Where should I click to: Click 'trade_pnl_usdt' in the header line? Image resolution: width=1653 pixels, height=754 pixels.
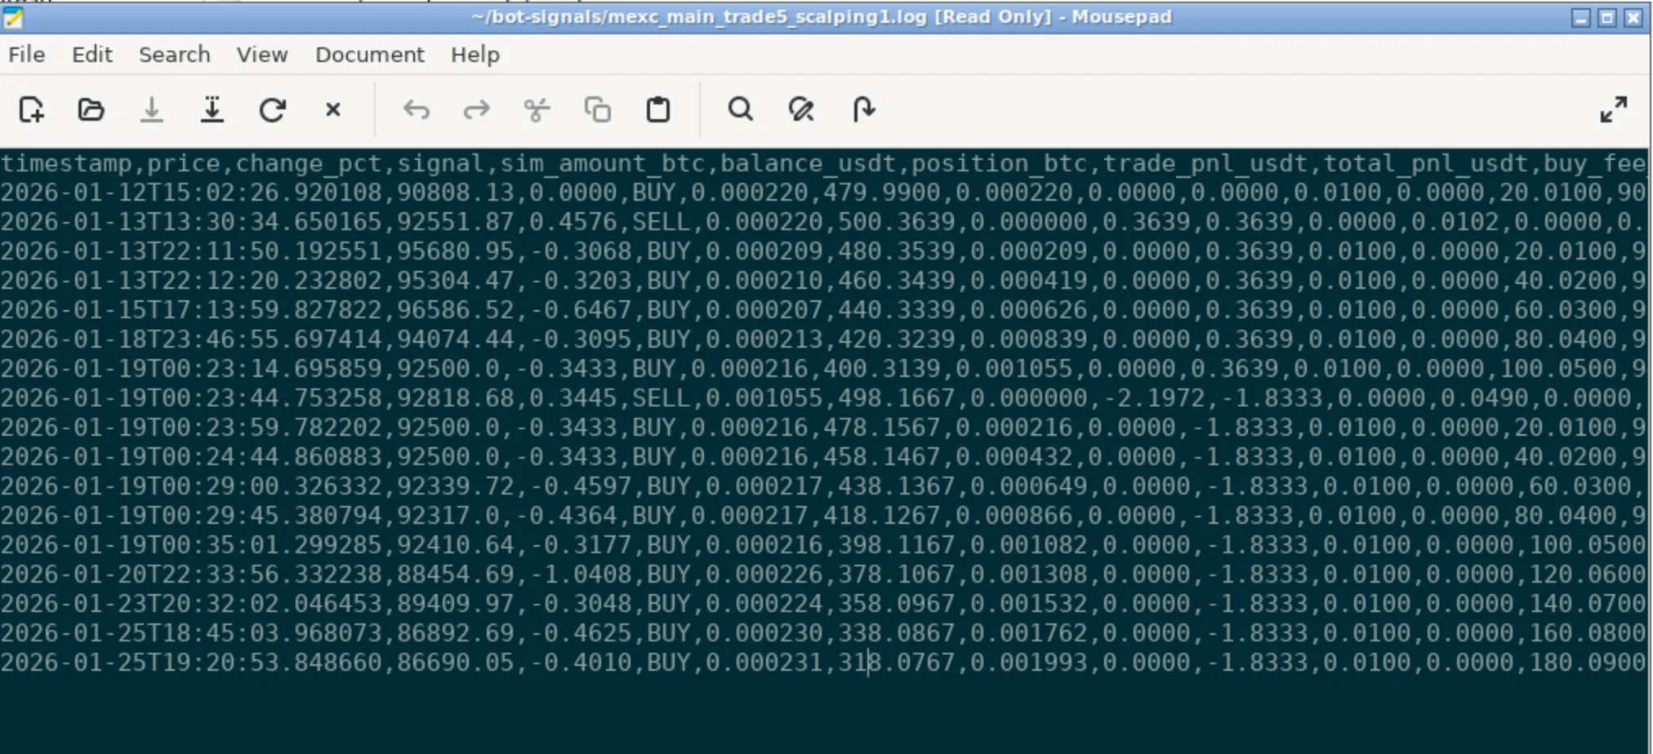point(1205,163)
